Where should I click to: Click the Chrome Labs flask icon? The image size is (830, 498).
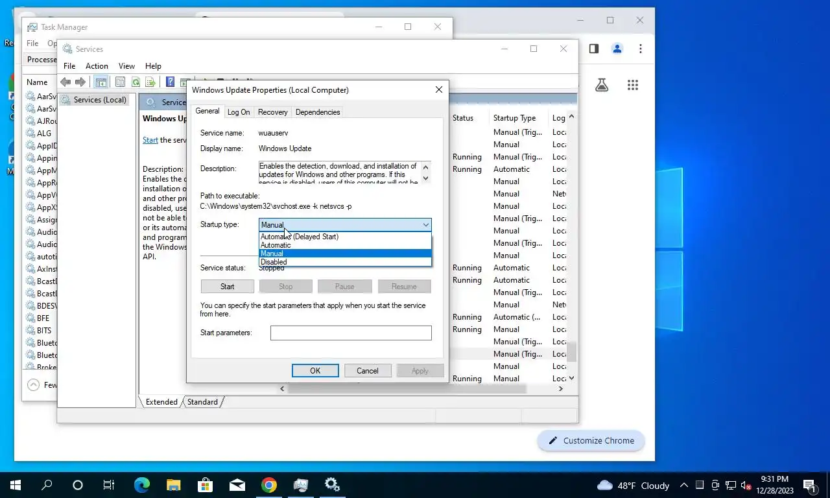[602, 85]
